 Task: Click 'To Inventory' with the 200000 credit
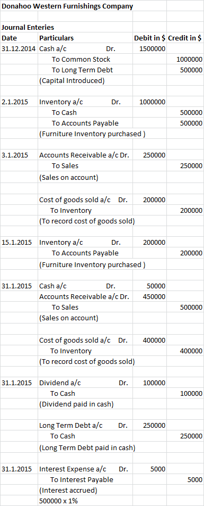coord(71,211)
